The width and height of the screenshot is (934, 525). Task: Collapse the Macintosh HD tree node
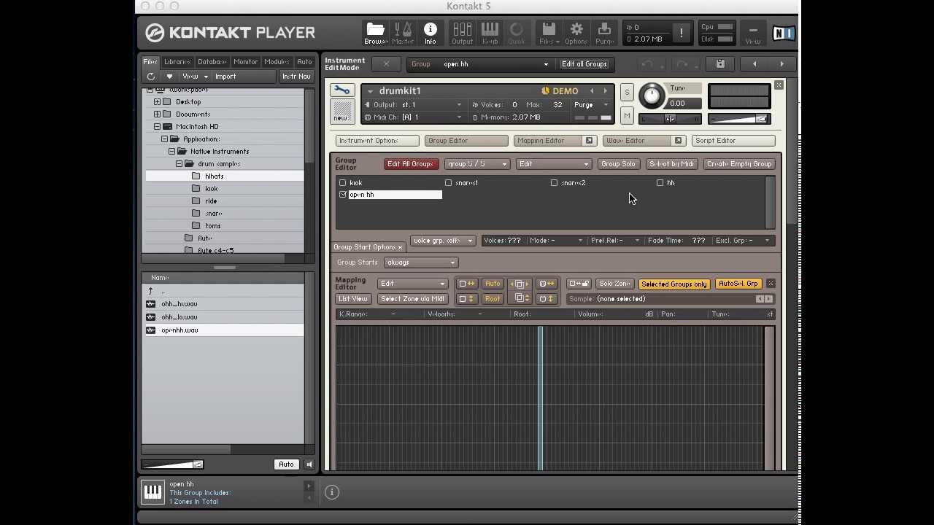157,127
